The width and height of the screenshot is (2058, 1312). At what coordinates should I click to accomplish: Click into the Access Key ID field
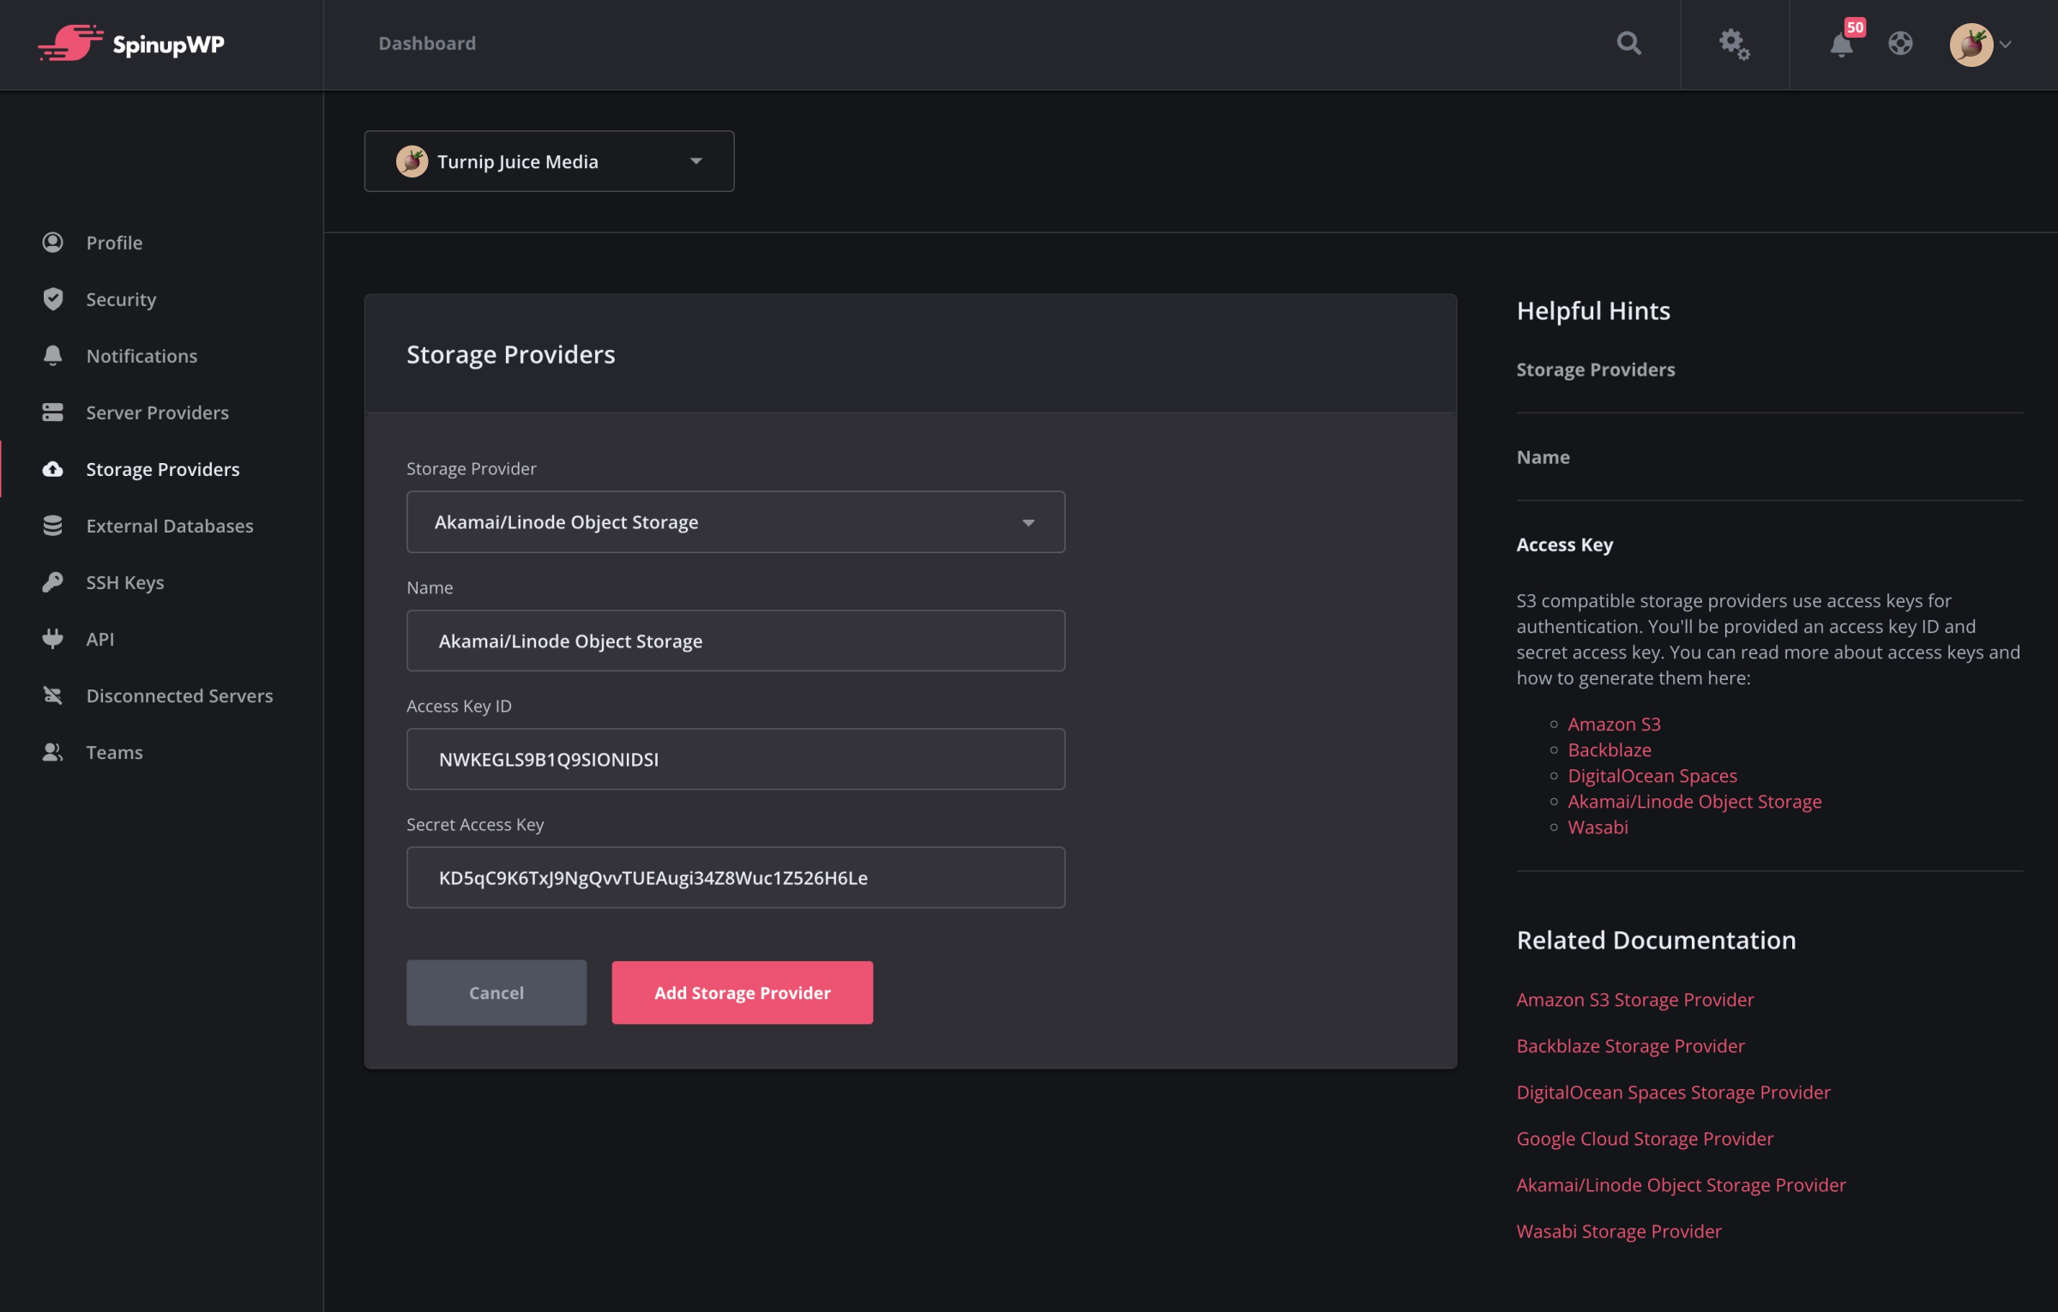click(x=736, y=759)
